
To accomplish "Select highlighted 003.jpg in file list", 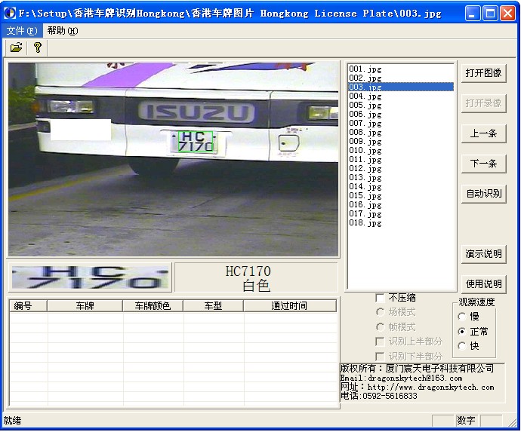I will 401,87.
